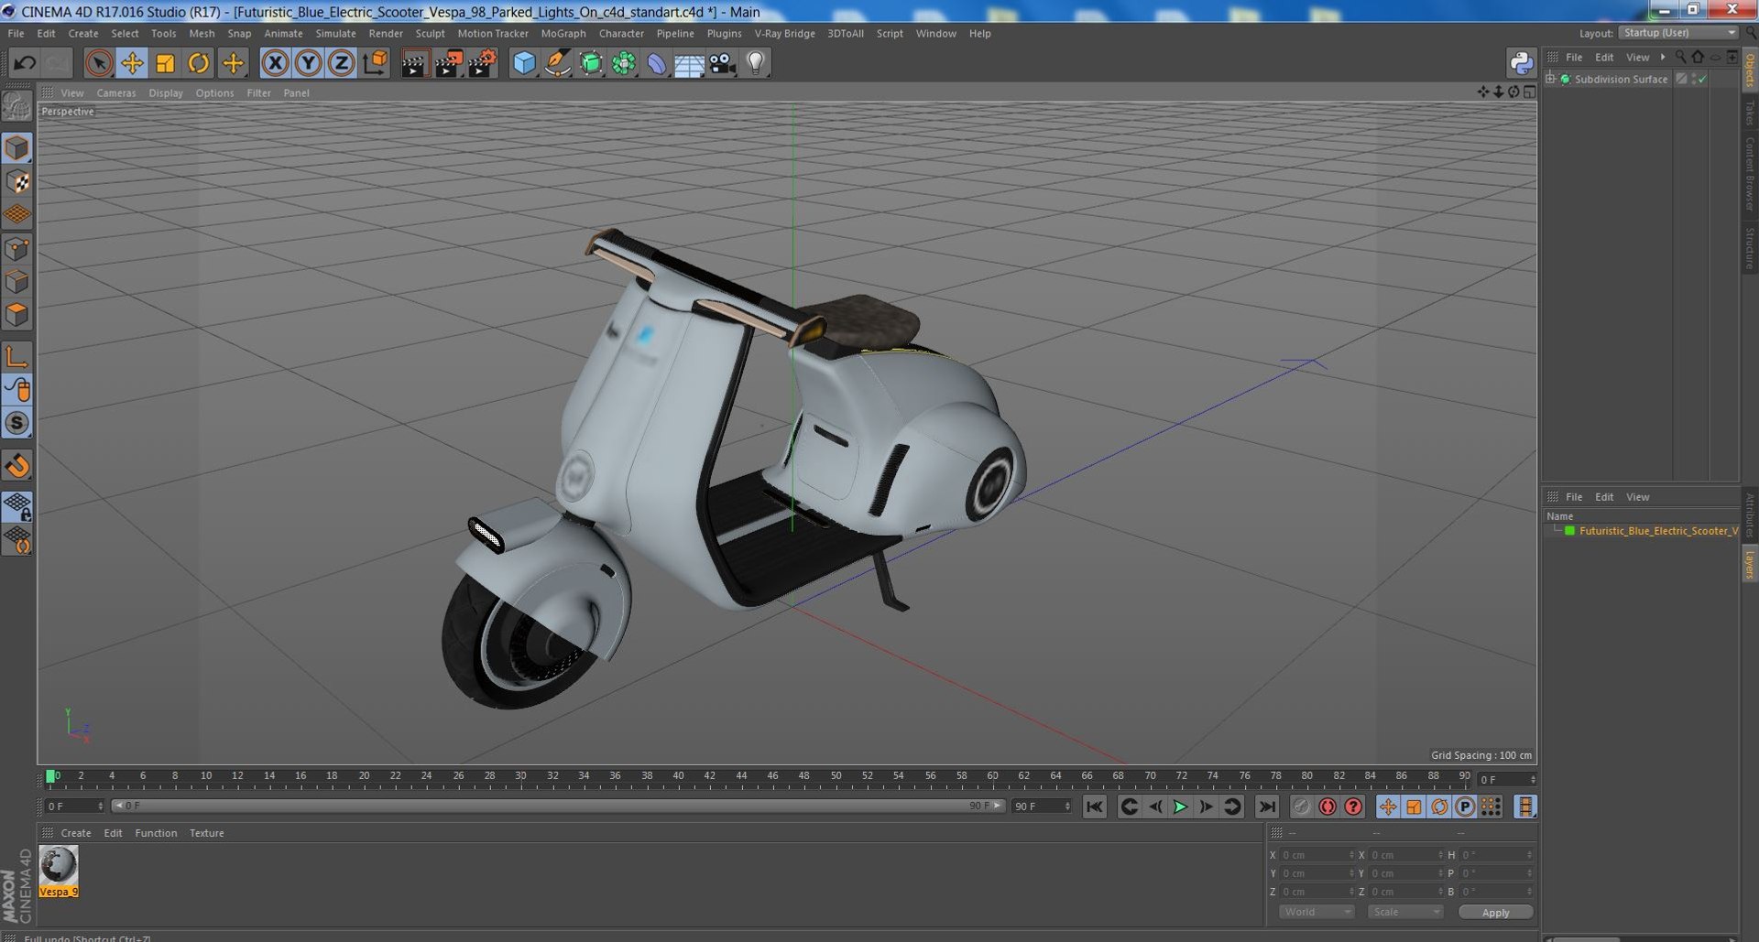Click position X coordinate field

coord(1317,855)
